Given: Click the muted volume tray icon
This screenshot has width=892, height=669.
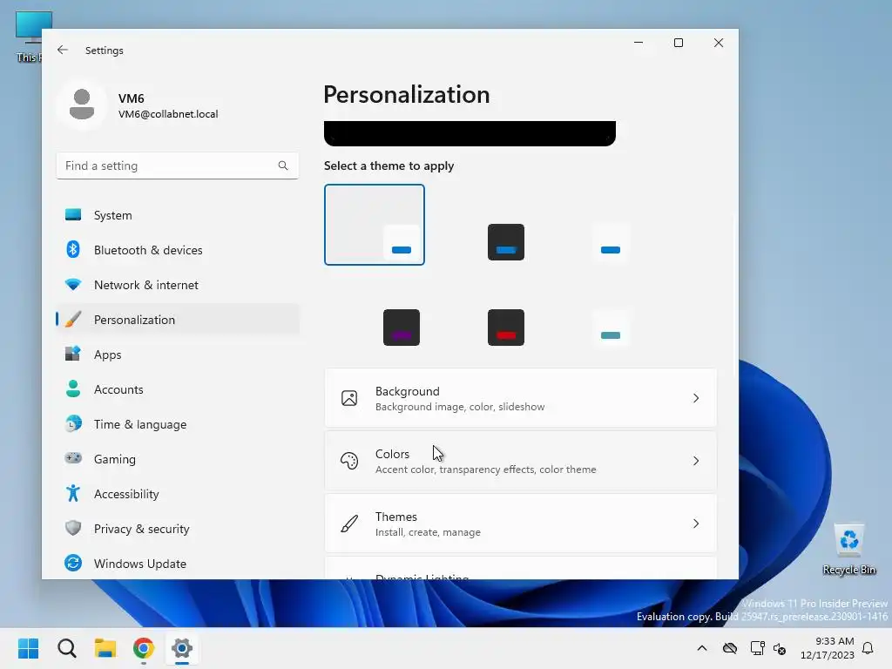Looking at the screenshot, I should pyautogui.click(x=780, y=648).
